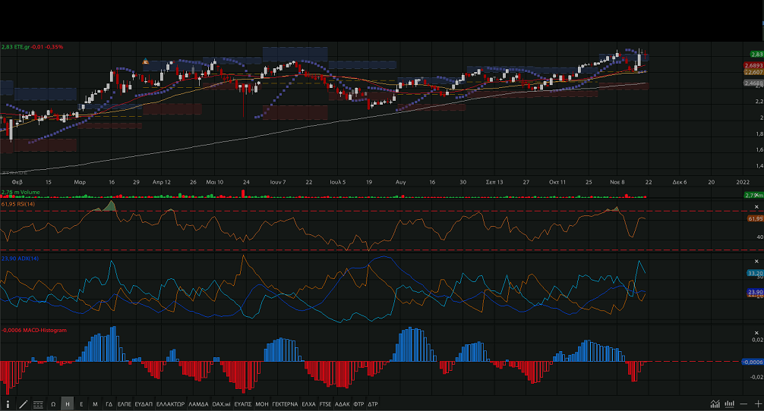Switch to the ΕΛΛΑΚΤΩΡ symbol
This screenshot has width=764, height=411.
[x=171, y=404]
